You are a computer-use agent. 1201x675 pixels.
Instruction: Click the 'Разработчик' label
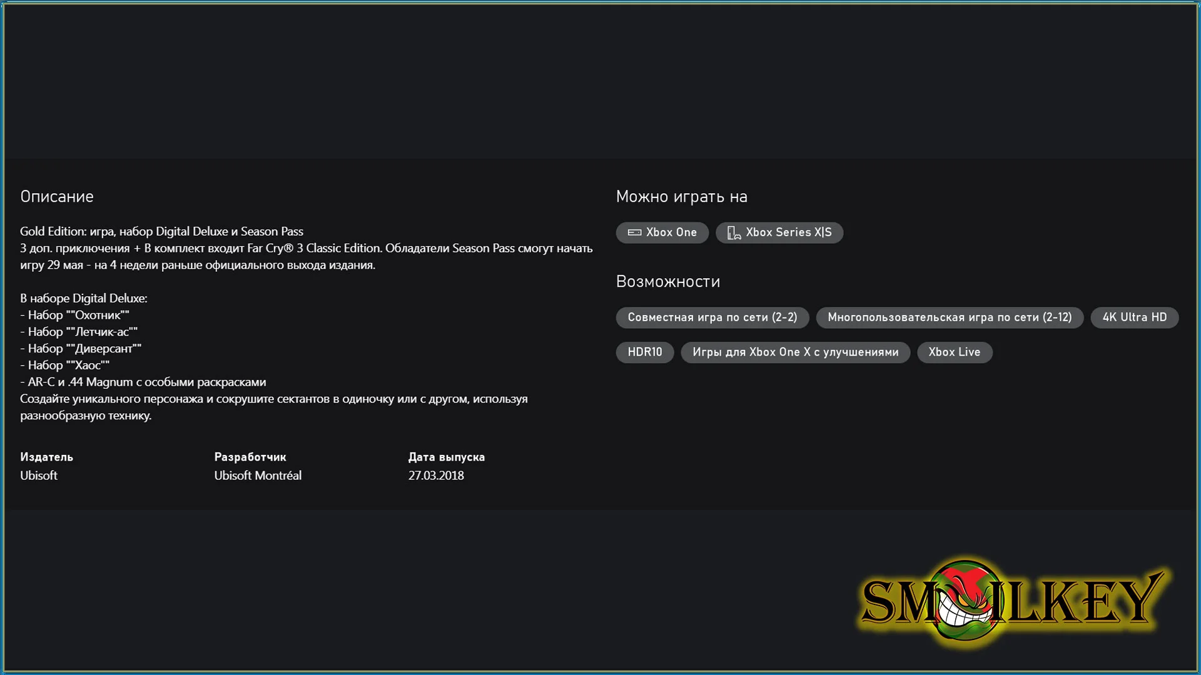point(250,457)
